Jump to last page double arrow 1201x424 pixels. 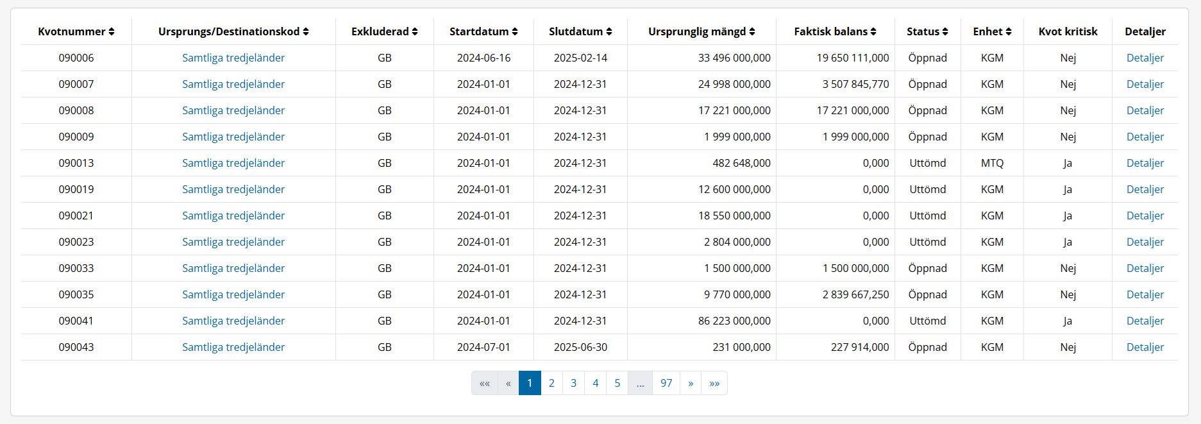(x=714, y=383)
